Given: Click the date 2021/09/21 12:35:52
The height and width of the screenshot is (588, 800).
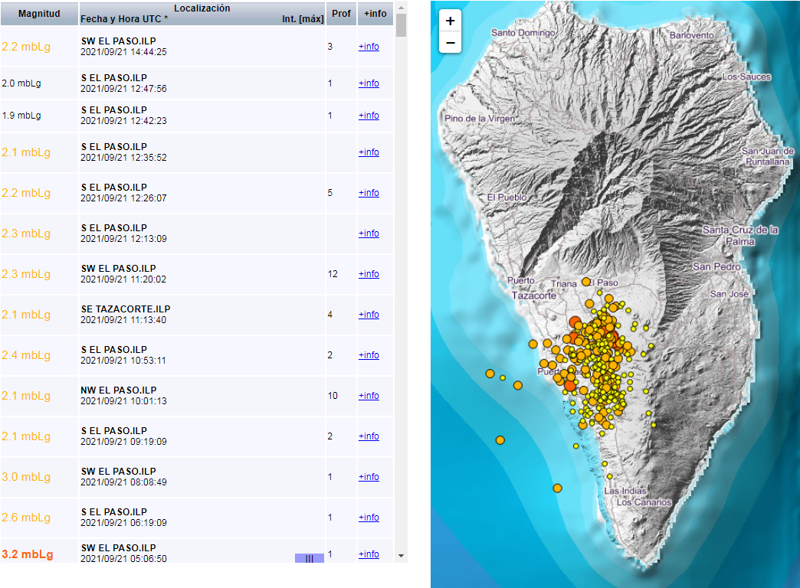Looking at the screenshot, I should [123, 158].
